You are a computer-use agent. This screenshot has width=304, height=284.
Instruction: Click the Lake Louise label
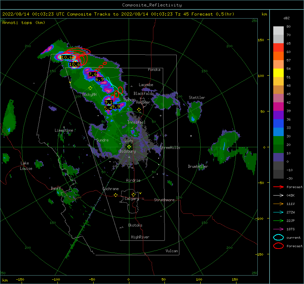pyautogui.click(x=26, y=166)
